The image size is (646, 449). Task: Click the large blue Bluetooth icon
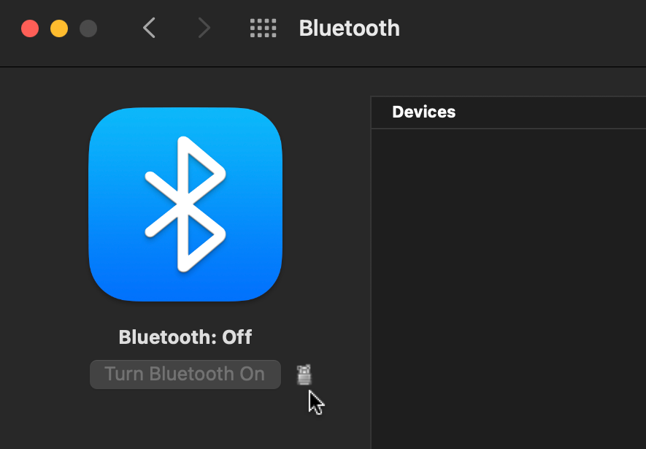click(185, 204)
